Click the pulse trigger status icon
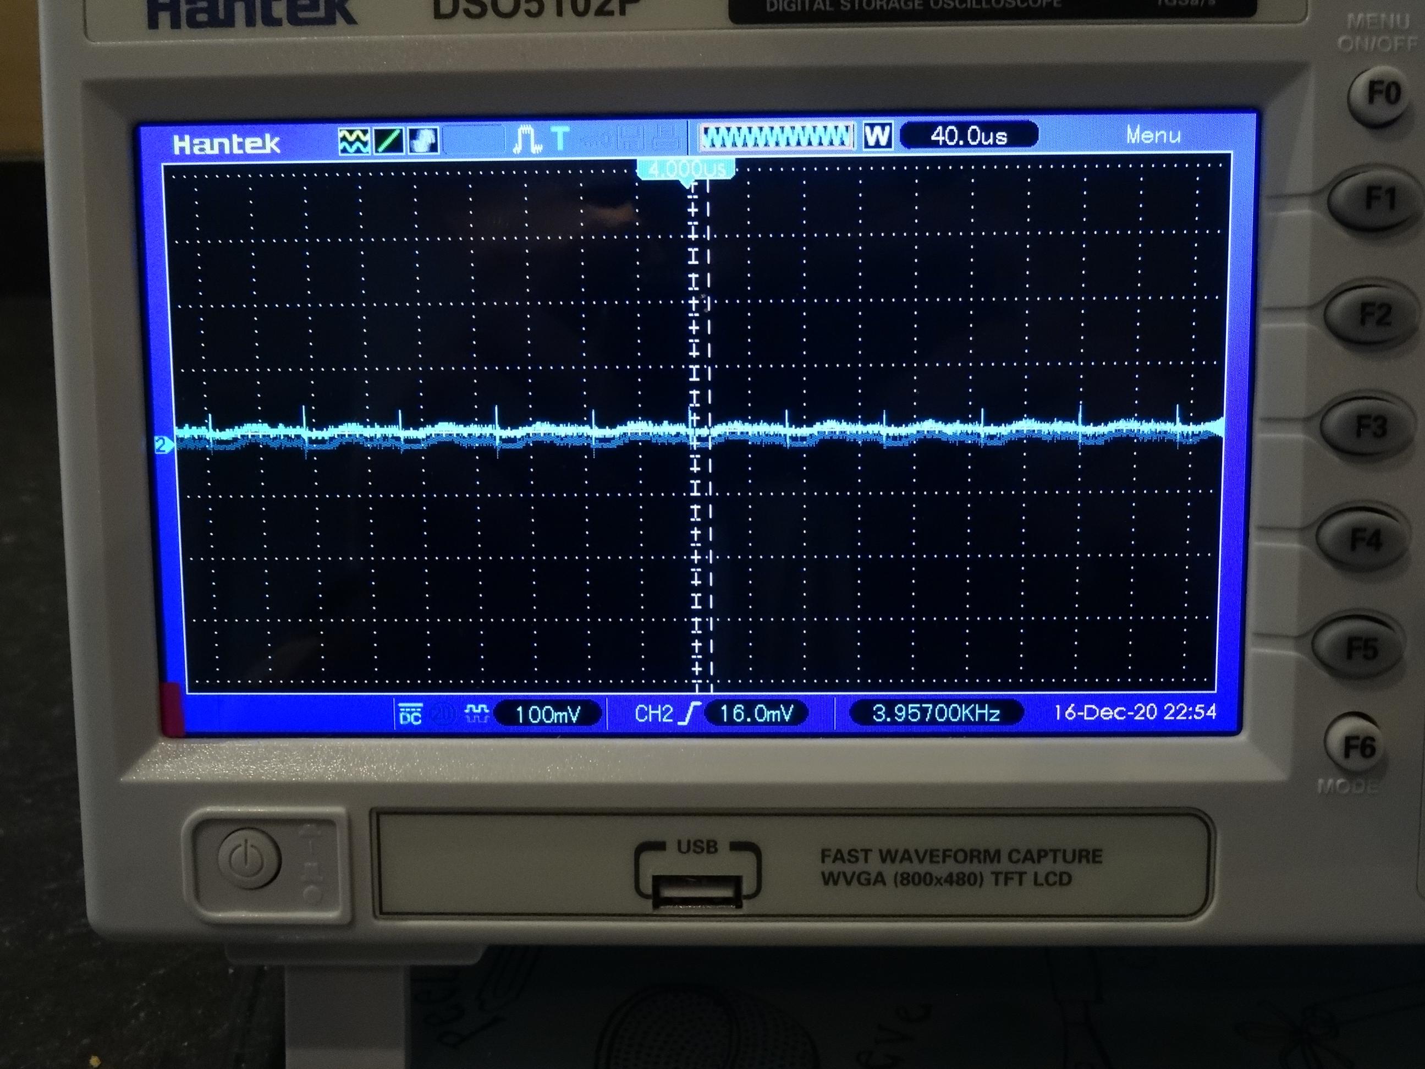Viewport: 1425px width, 1069px height. coord(527,139)
